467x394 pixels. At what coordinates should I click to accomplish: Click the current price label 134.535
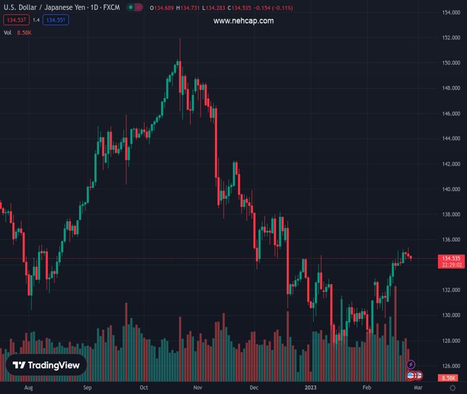click(x=451, y=259)
